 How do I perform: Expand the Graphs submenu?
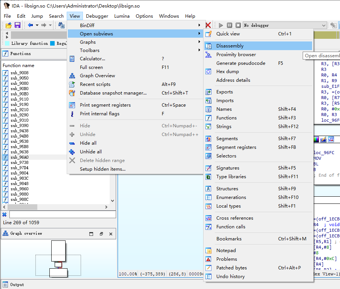[x=135, y=42]
